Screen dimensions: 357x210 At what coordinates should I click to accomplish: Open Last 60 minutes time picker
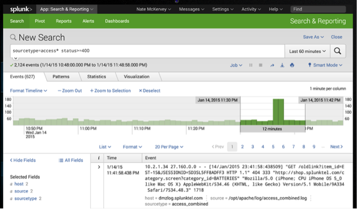[308, 52]
